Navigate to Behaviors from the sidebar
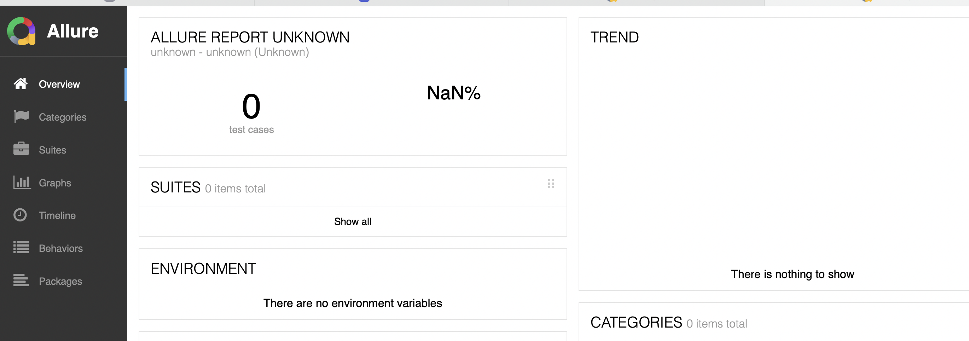This screenshot has width=969, height=341. (60, 248)
